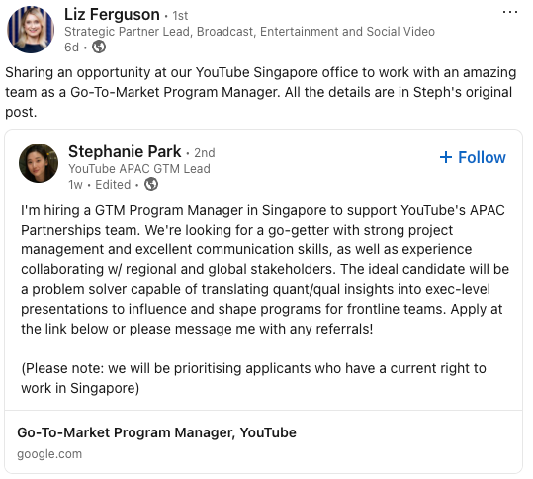Screen dimensions: 533x479
Task: Open the Go-To-Market Program Manager, YouTube link
Action: tap(156, 432)
